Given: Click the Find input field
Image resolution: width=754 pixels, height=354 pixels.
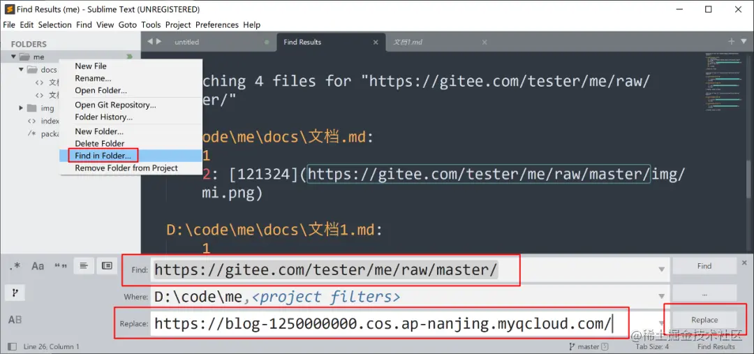Looking at the screenshot, I should point(410,270).
